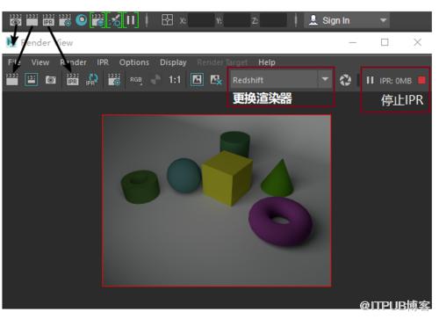Open the File menu in Render View
This screenshot has height=319, width=439.
click(x=14, y=62)
